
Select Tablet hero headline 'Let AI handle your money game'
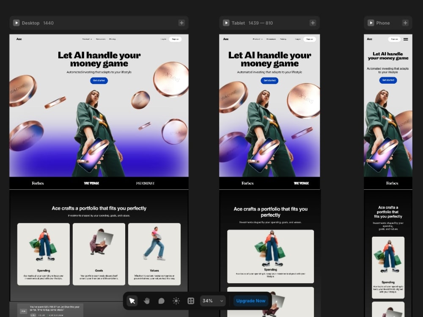pos(270,59)
